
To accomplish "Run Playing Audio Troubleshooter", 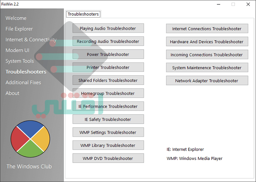I will [108, 28].
